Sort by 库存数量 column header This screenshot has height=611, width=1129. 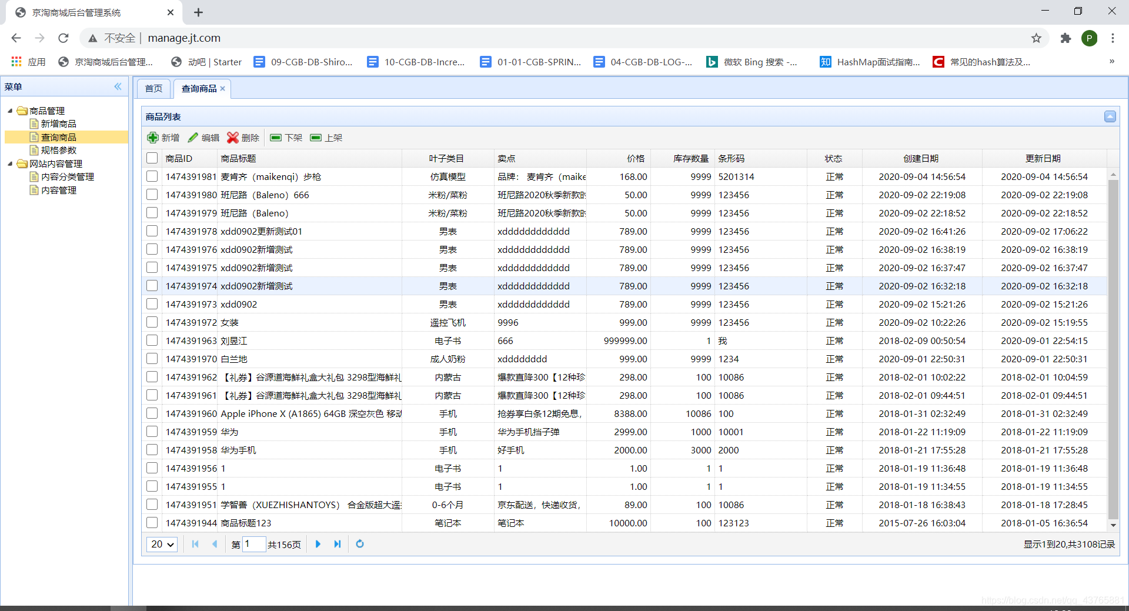(x=683, y=158)
